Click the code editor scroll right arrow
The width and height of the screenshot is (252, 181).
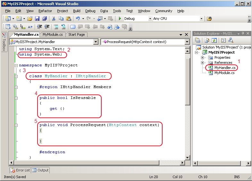(x=182, y=163)
